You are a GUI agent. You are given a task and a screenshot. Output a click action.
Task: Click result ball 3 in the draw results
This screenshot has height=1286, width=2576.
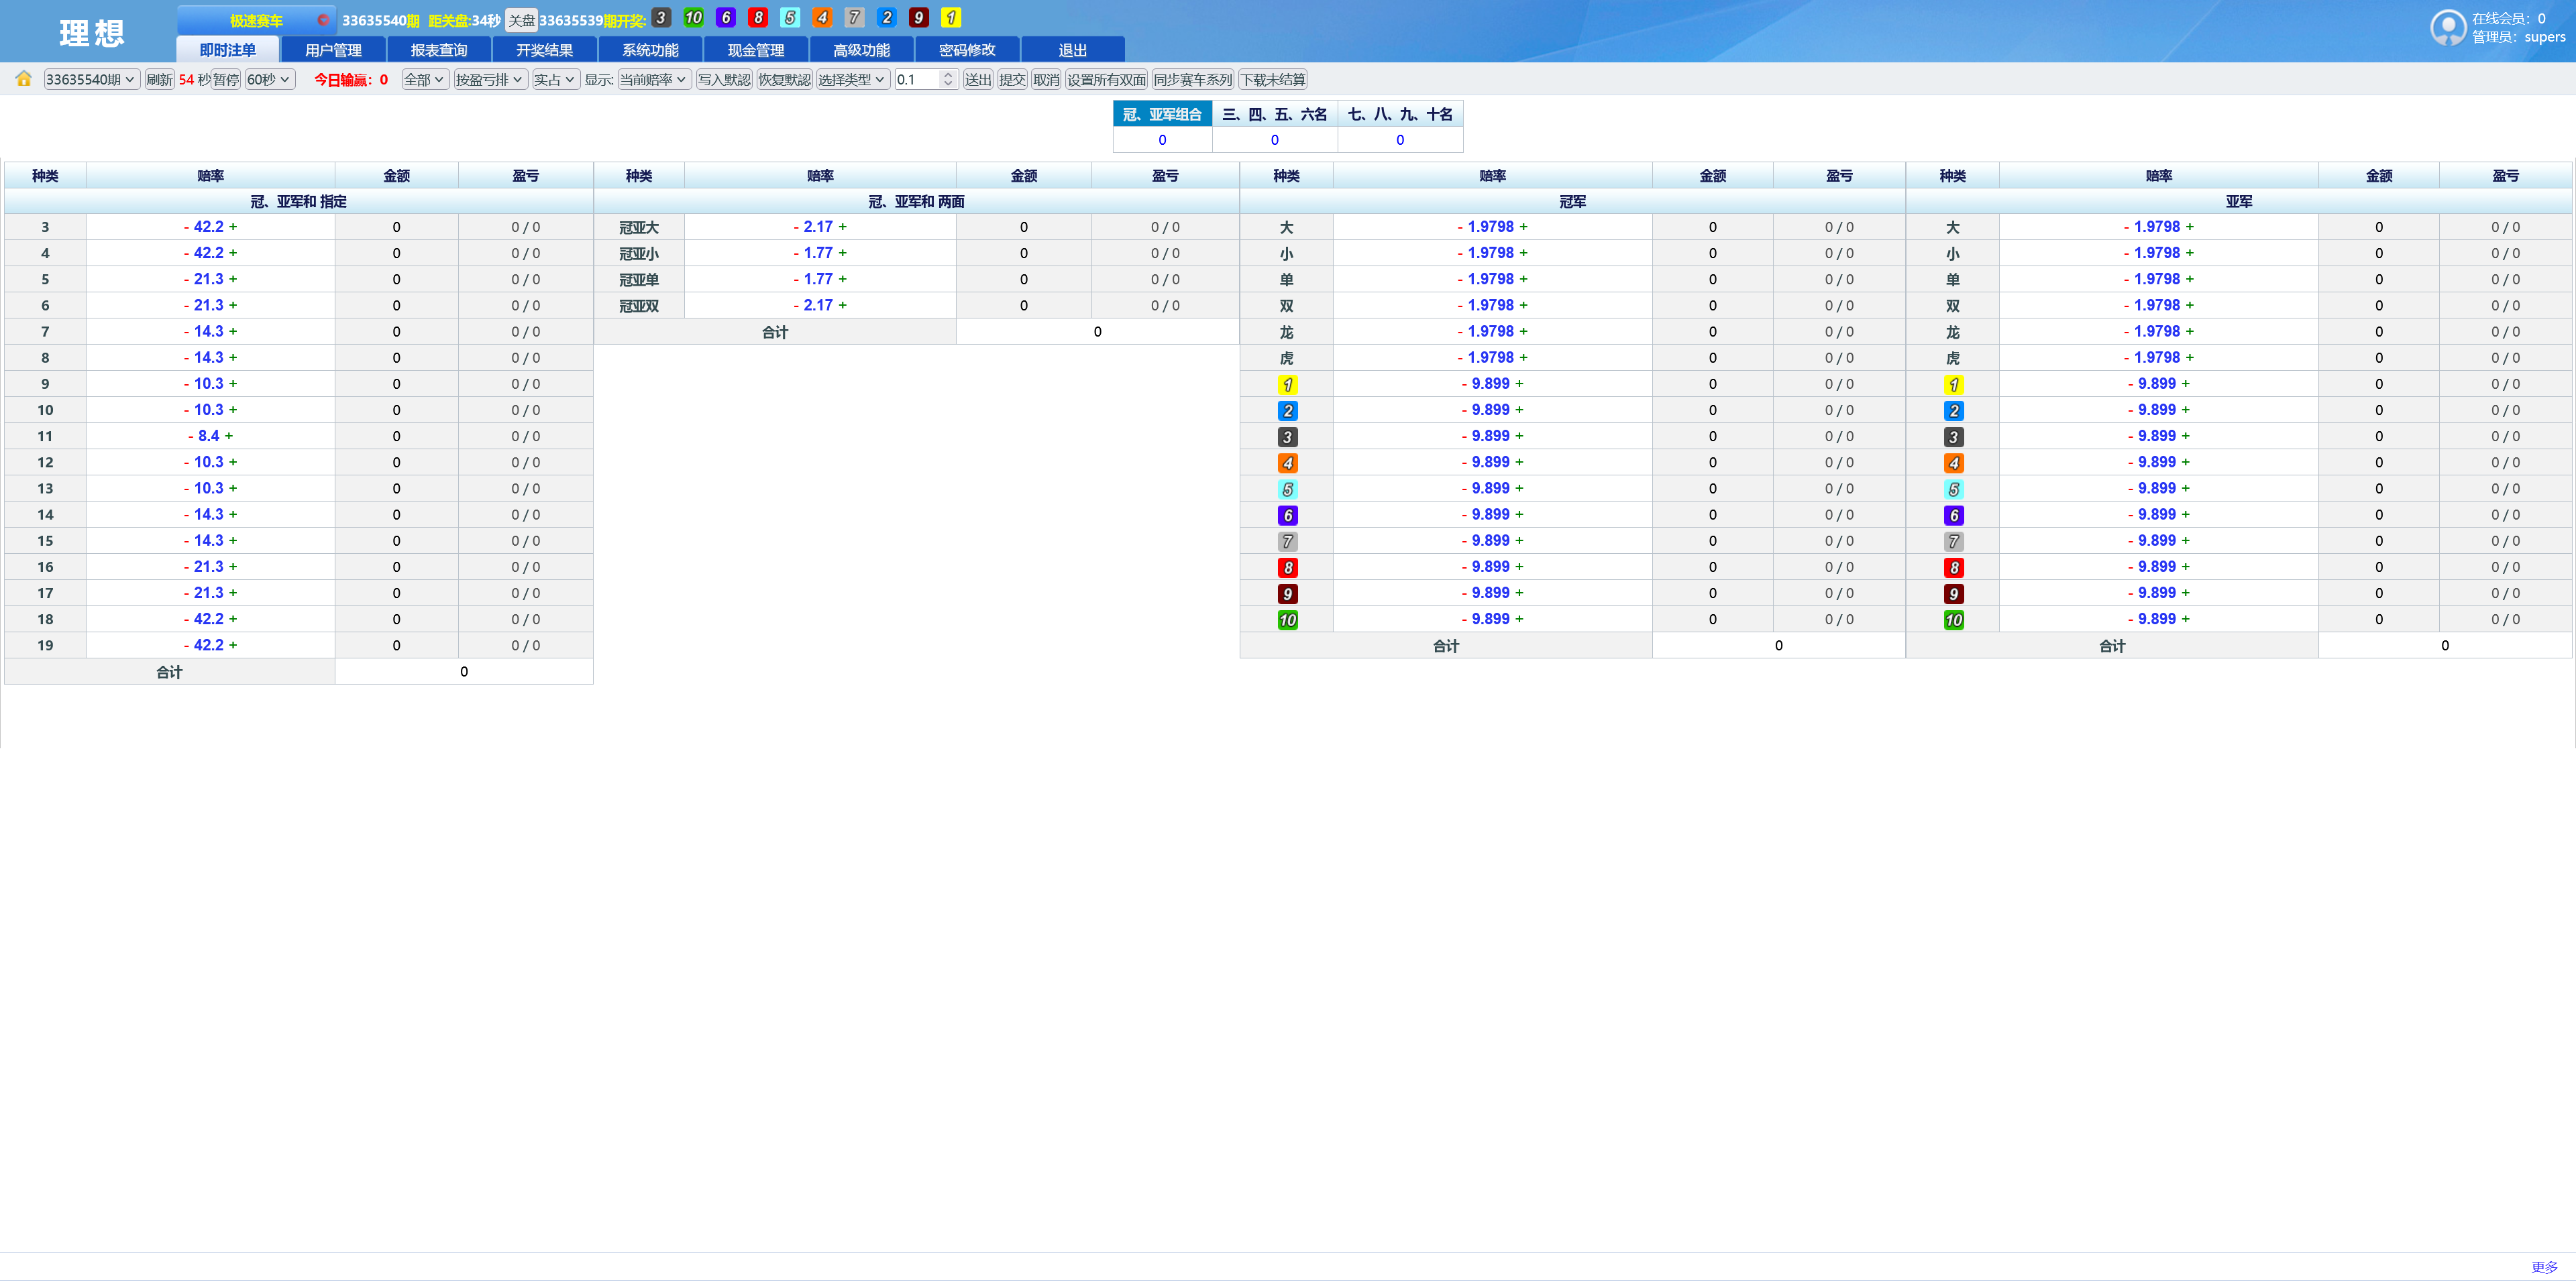tap(660, 18)
